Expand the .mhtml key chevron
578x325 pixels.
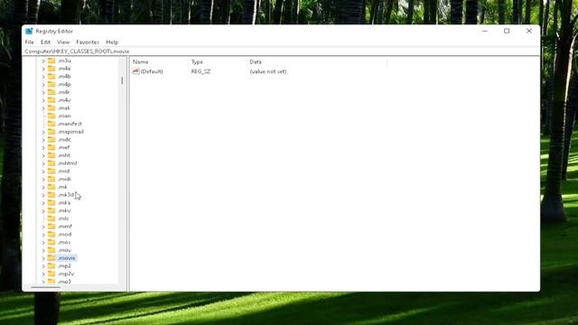tap(43, 163)
